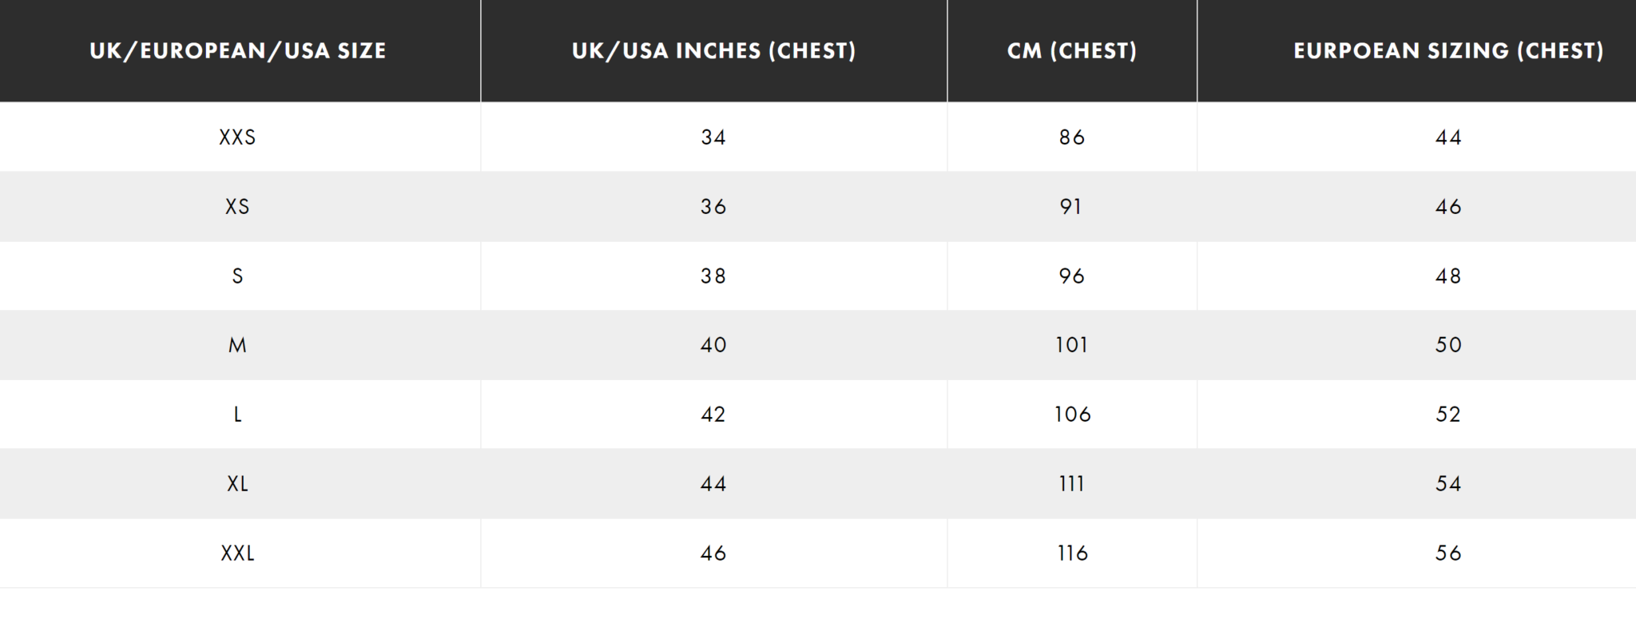Select the XXS size cell
This screenshot has width=1636, height=623.
pos(238,137)
